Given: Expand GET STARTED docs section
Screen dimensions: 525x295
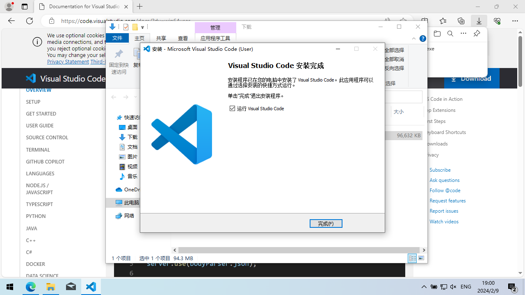Looking at the screenshot, I should point(41,113).
